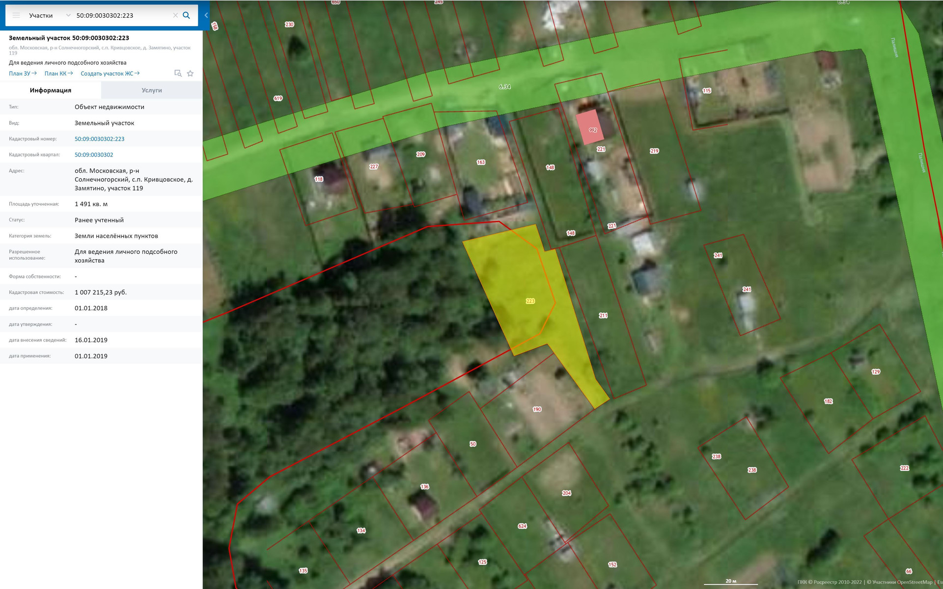943x589 pixels.
Task: Open the hamburger menu in search bar
Action: 16,16
